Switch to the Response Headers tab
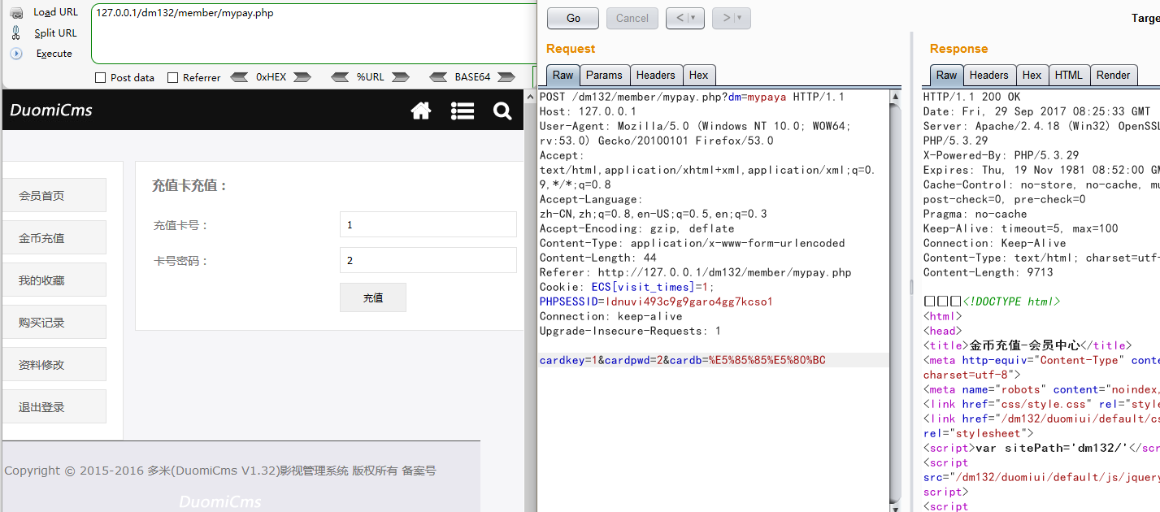The height and width of the screenshot is (512, 1160). pos(989,75)
